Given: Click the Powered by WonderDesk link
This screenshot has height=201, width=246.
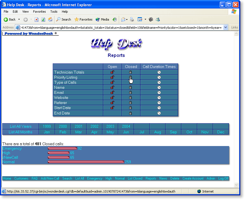Looking at the screenshot, I should [30, 34].
